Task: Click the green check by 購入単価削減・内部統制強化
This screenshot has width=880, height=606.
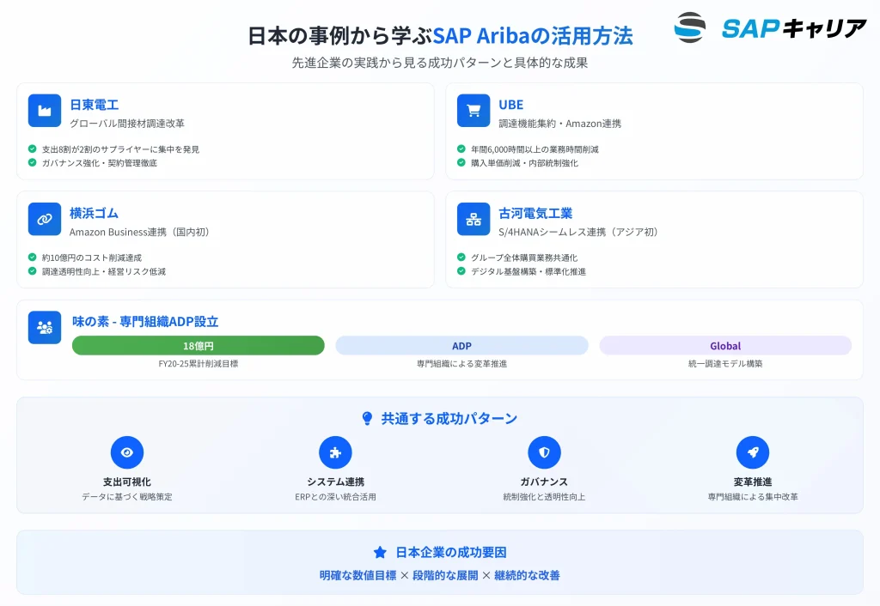Action: 461,162
